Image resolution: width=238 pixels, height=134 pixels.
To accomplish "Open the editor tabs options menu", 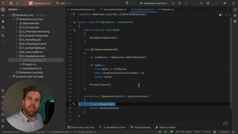I will coord(228,9).
